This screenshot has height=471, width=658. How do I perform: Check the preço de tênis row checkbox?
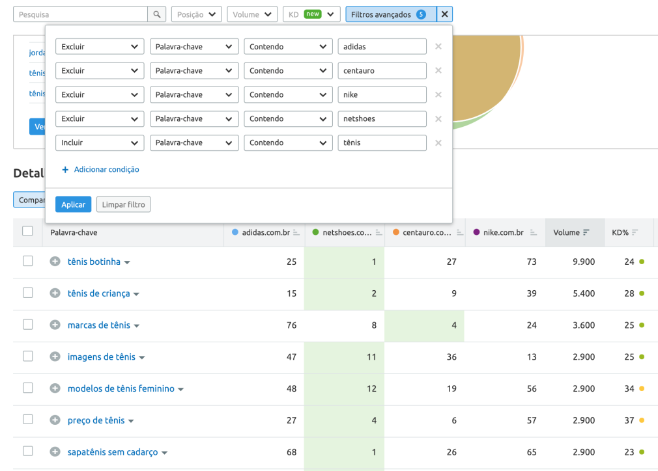28,420
